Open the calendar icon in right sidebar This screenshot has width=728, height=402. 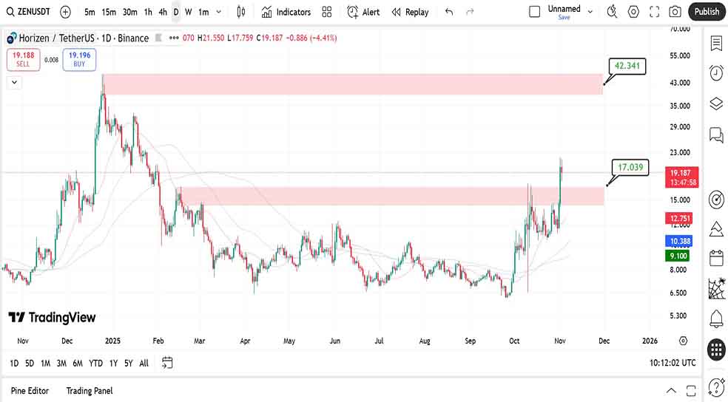click(x=715, y=258)
